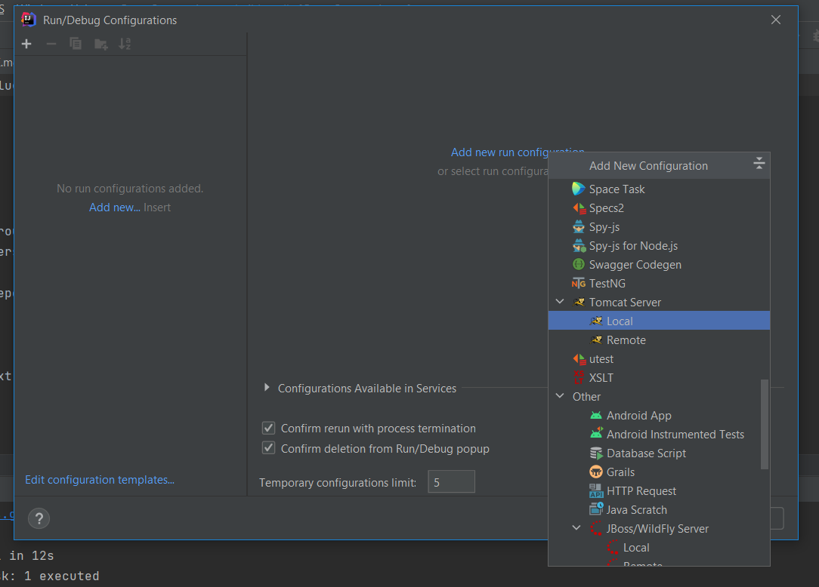This screenshot has height=587, width=819.
Task: Click the Spy-js for Node.js icon
Action: tap(579, 246)
